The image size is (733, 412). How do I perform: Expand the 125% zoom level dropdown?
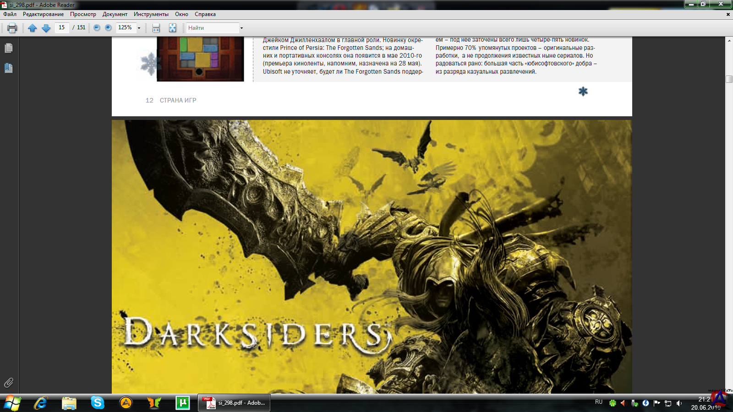[139, 28]
